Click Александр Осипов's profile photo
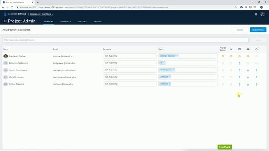269x151 pixels. (x=5, y=56)
